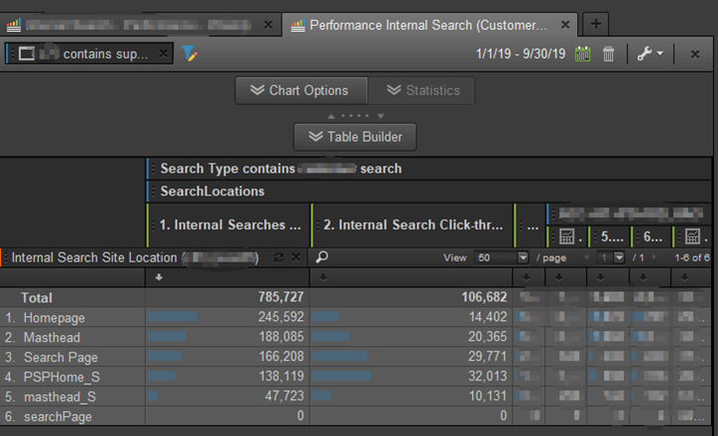This screenshot has width=718, height=436.
Task: Select the '2. Internal Search Click-thr...' column header
Action: point(413,225)
